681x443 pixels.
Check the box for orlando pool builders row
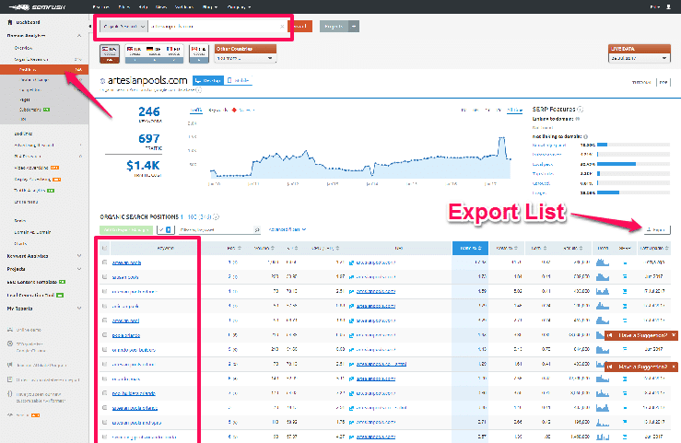tap(104, 349)
